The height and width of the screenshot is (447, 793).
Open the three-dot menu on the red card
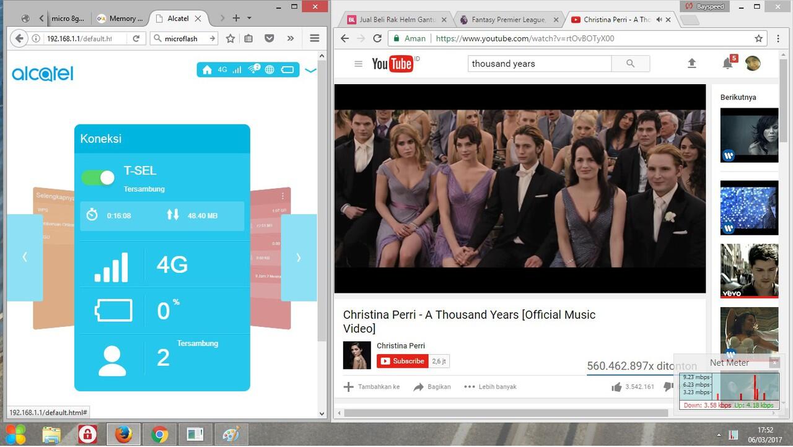click(283, 196)
